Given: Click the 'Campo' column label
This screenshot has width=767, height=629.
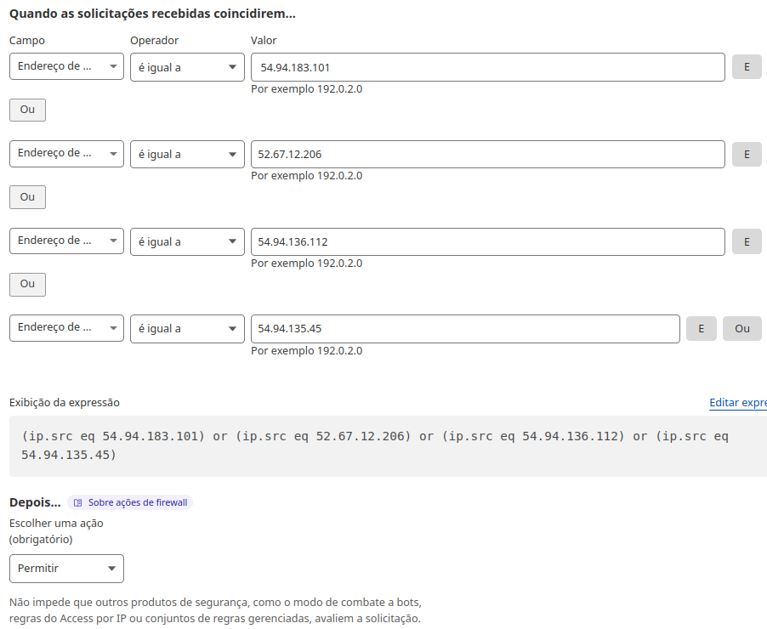Looking at the screenshot, I should click(x=27, y=41).
